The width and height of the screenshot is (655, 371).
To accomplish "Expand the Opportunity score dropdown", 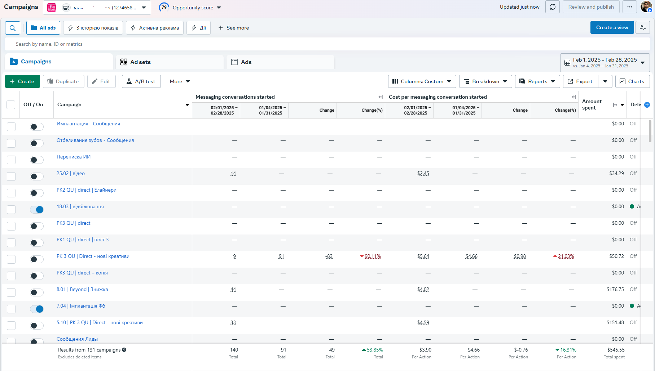I will coord(219,8).
